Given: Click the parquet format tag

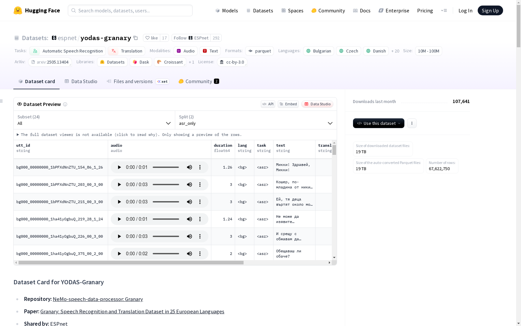Looking at the screenshot, I should [260, 51].
